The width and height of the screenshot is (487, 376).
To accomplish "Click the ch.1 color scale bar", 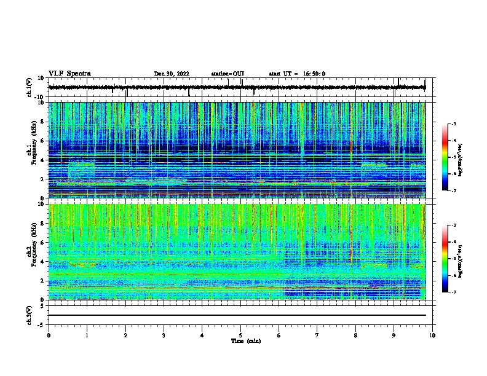I will click(x=445, y=157).
